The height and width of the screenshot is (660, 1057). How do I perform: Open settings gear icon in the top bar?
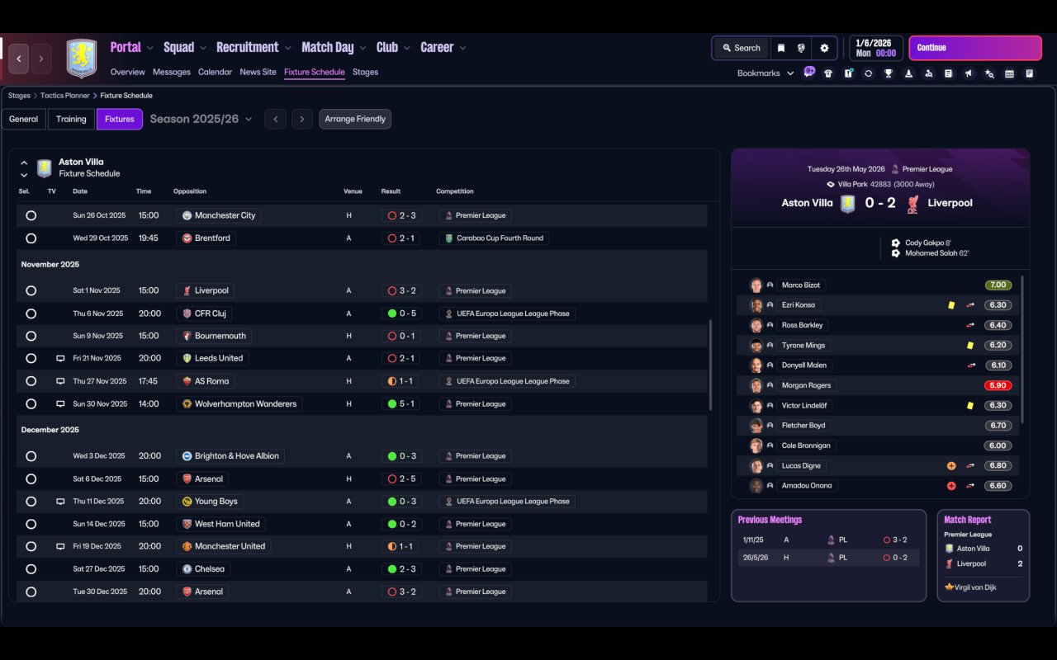coord(824,48)
